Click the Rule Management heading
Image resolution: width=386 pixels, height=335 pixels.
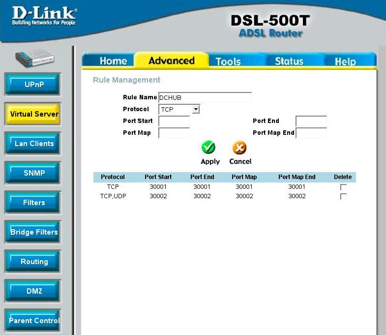(x=126, y=80)
